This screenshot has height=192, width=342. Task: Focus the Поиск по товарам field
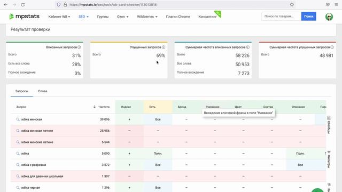[282, 17]
